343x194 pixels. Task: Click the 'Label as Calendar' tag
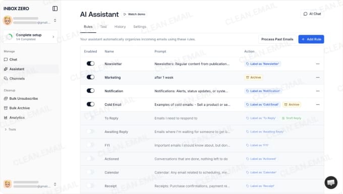click(261, 172)
